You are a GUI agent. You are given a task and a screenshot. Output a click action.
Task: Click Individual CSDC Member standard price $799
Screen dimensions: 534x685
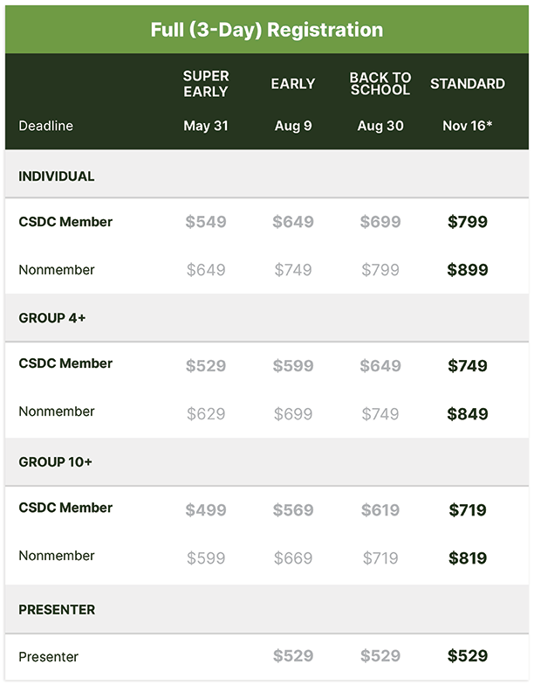click(x=468, y=222)
